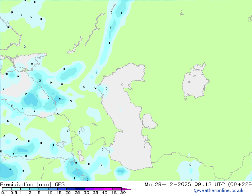
Task: Pick the 15–20 mm legend color box
Action: 62,189
